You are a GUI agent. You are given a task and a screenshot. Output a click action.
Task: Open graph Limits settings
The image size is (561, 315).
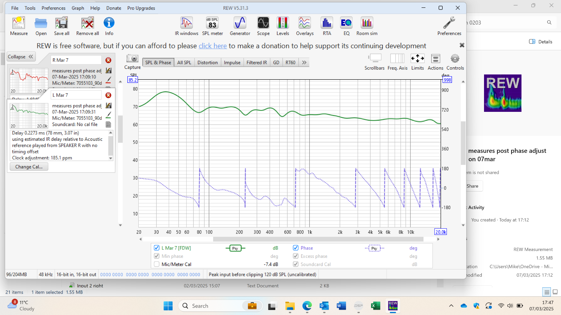[417, 62]
